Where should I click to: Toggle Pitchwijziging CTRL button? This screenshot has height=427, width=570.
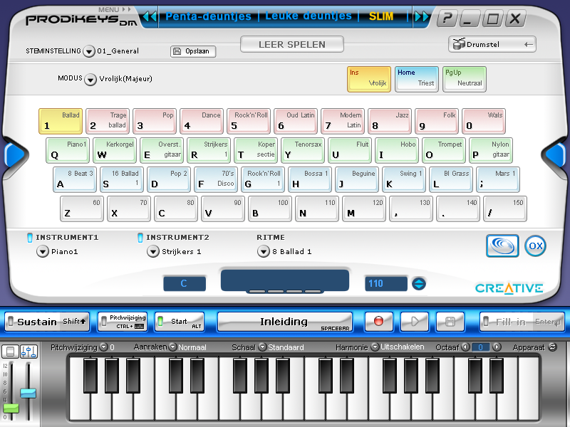123,322
